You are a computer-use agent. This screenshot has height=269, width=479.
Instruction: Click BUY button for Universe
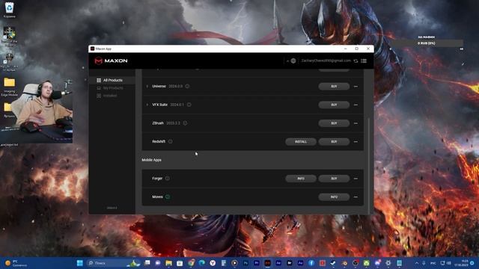(334, 87)
